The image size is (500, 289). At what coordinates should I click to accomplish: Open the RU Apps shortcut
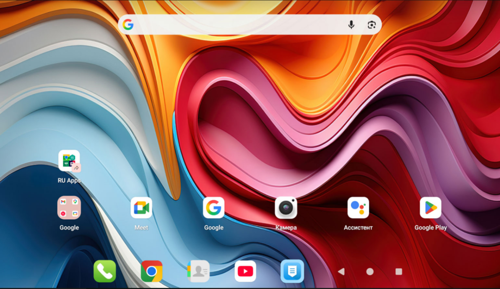(x=69, y=161)
